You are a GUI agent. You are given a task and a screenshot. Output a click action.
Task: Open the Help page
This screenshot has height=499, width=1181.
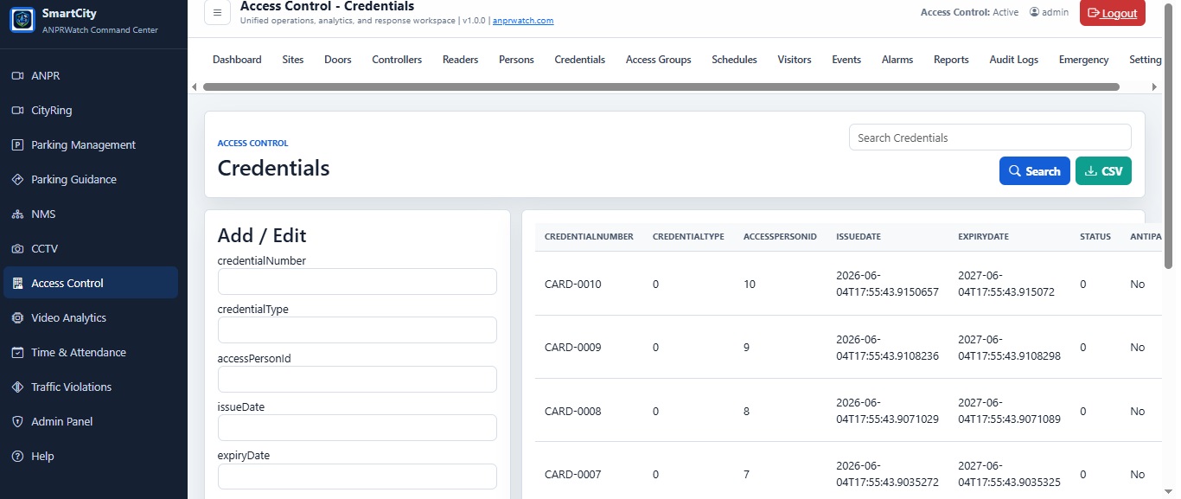pos(91,456)
